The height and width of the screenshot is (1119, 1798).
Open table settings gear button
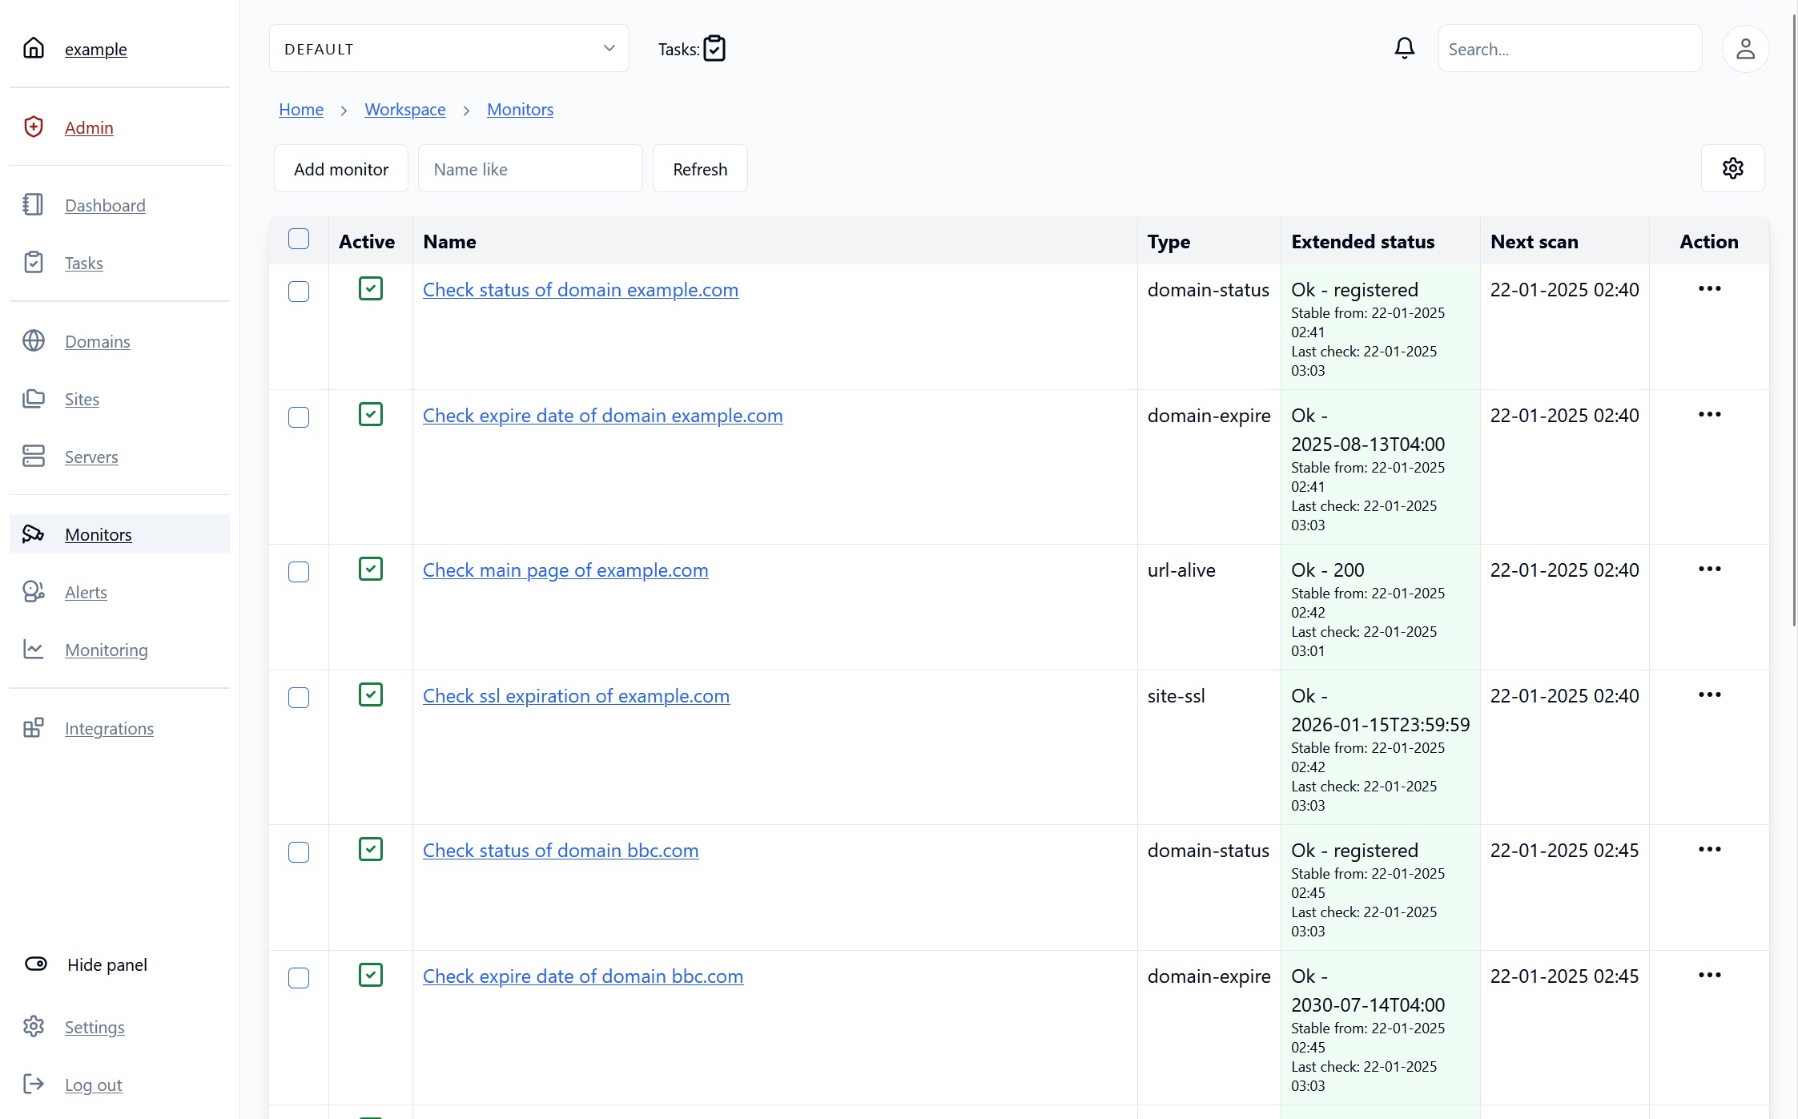pos(1733,168)
